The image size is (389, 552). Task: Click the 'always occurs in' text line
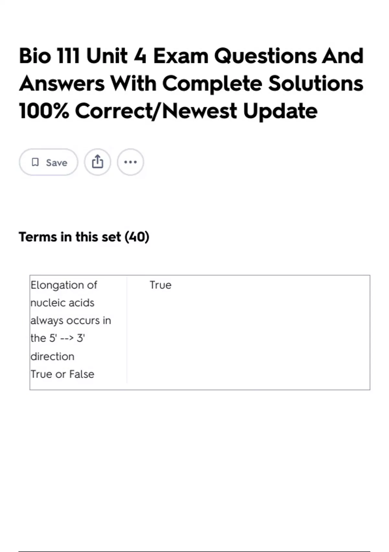71,320
